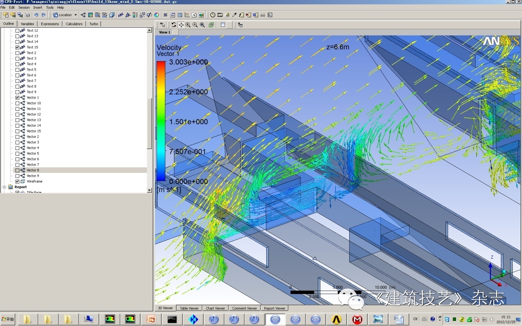Click the outline scrollbar up arrow
Image resolution: width=522 pixels, height=326 pixels.
click(x=149, y=30)
